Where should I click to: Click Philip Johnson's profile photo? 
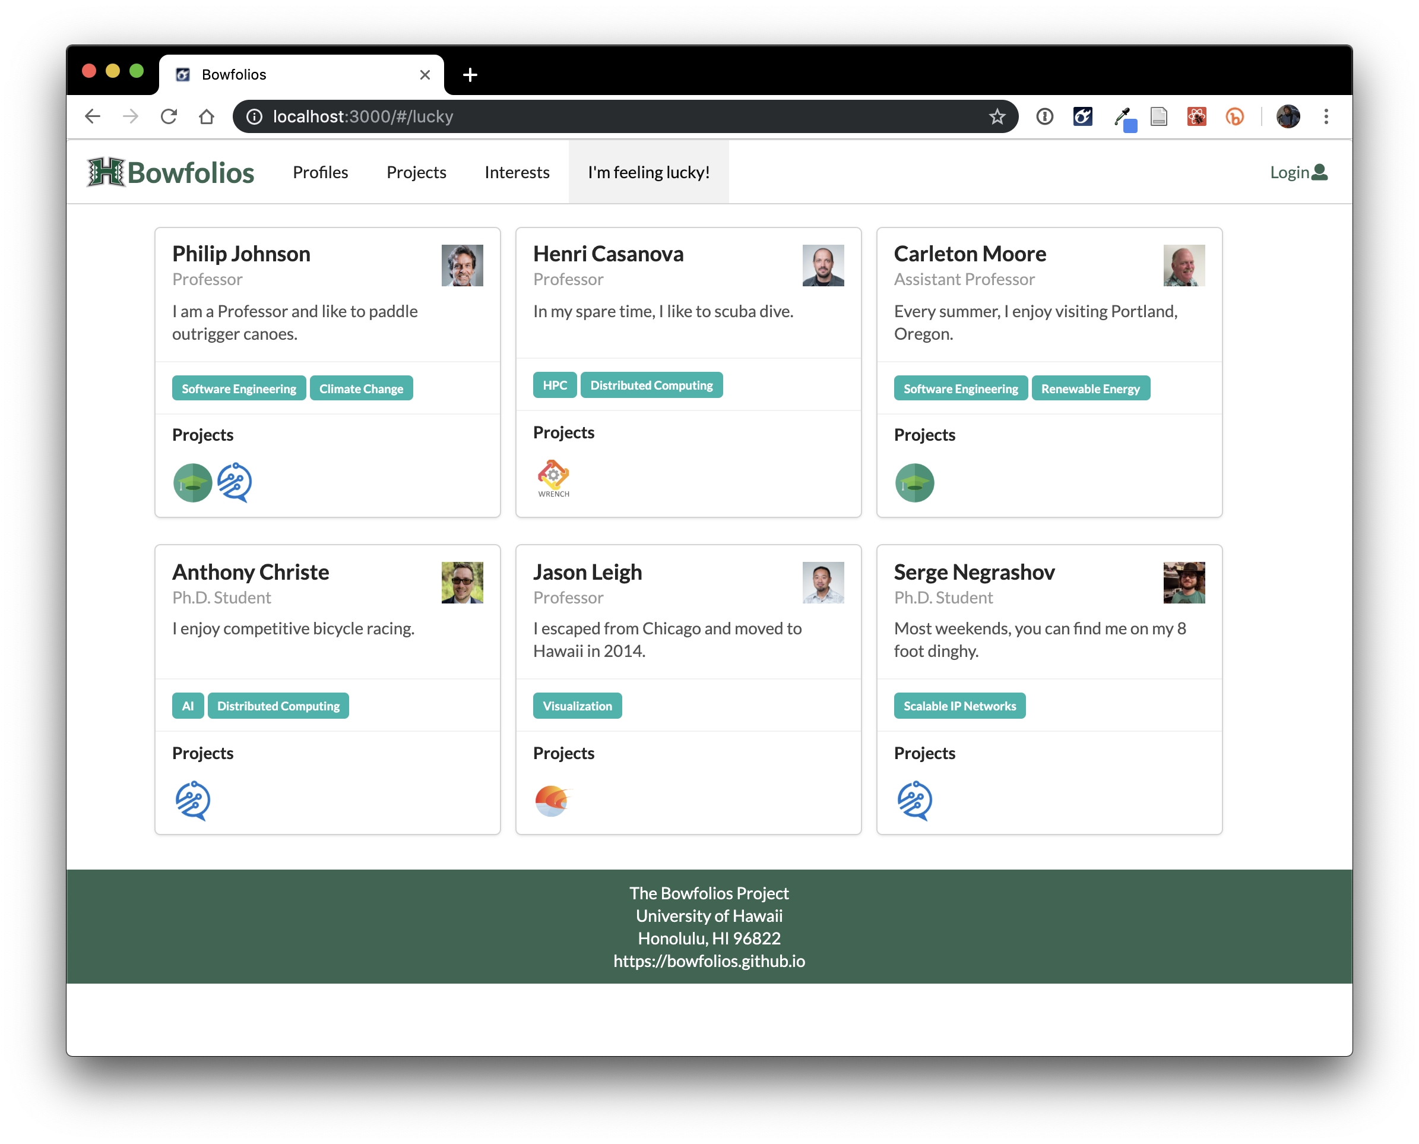tap(462, 266)
